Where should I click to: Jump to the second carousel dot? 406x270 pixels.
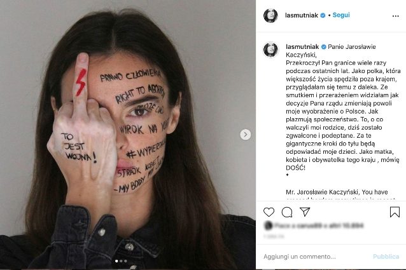click(x=121, y=261)
